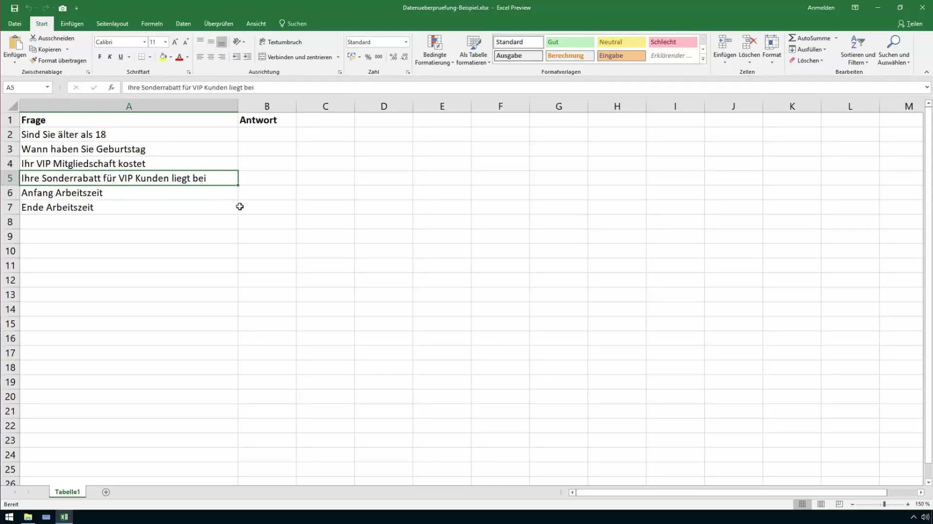This screenshot has width=933, height=524.
Task: Add a new sheet with plus icon
Action: [106, 492]
